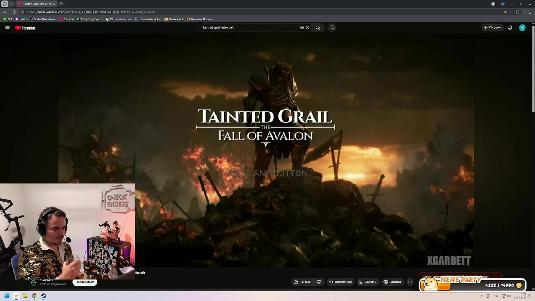Image resolution: width=535 pixels, height=301 pixels.
Task: Close the Tainted Grail tab
Action: click(x=54, y=4)
